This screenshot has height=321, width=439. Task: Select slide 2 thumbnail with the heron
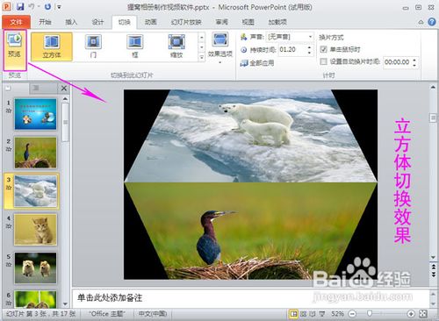(x=35, y=153)
